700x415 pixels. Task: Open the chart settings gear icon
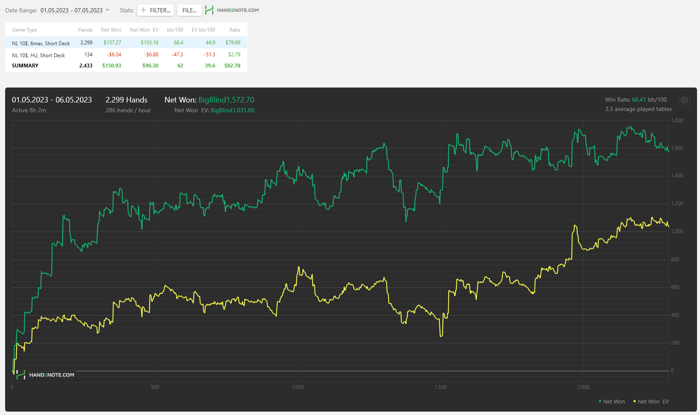[x=684, y=100]
